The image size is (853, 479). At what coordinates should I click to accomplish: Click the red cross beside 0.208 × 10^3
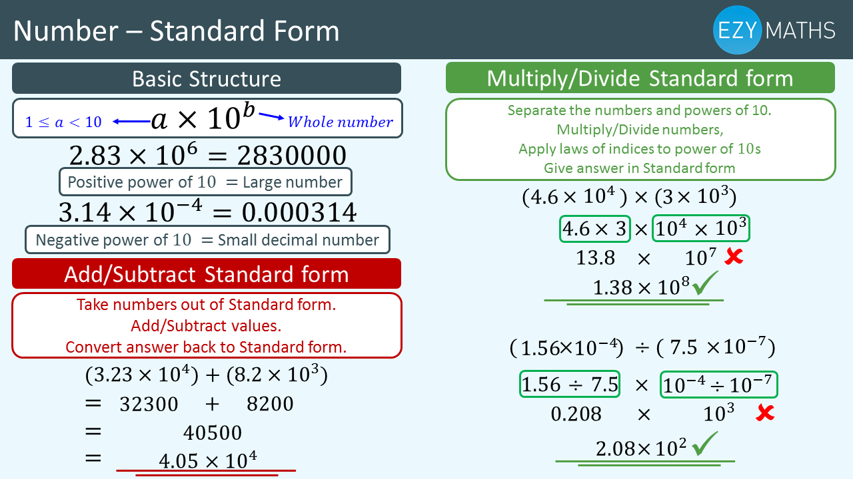point(764,414)
